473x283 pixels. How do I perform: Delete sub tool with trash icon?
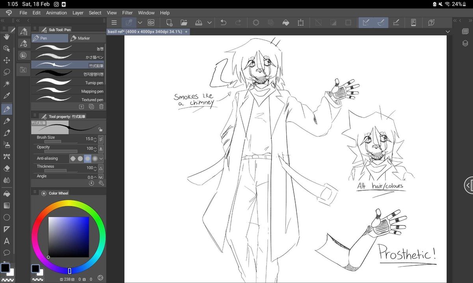pos(101,107)
